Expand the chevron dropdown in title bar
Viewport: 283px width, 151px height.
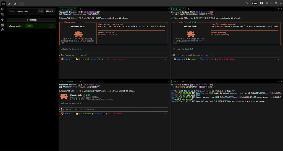pos(22,4)
